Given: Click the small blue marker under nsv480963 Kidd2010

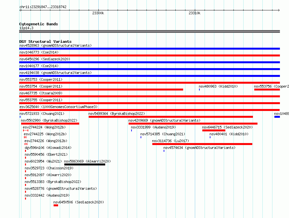Looking at the screenshot, I should click(199, 90).
